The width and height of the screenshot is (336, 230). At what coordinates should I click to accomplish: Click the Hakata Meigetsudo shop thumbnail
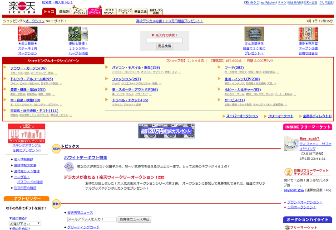pos(308,34)
